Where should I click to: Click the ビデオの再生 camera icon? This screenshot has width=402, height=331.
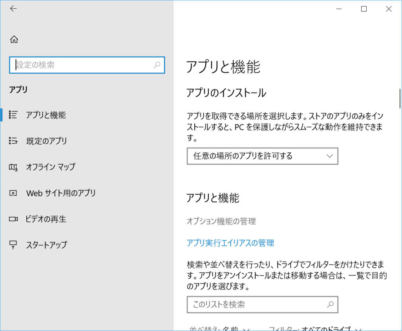point(13,219)
